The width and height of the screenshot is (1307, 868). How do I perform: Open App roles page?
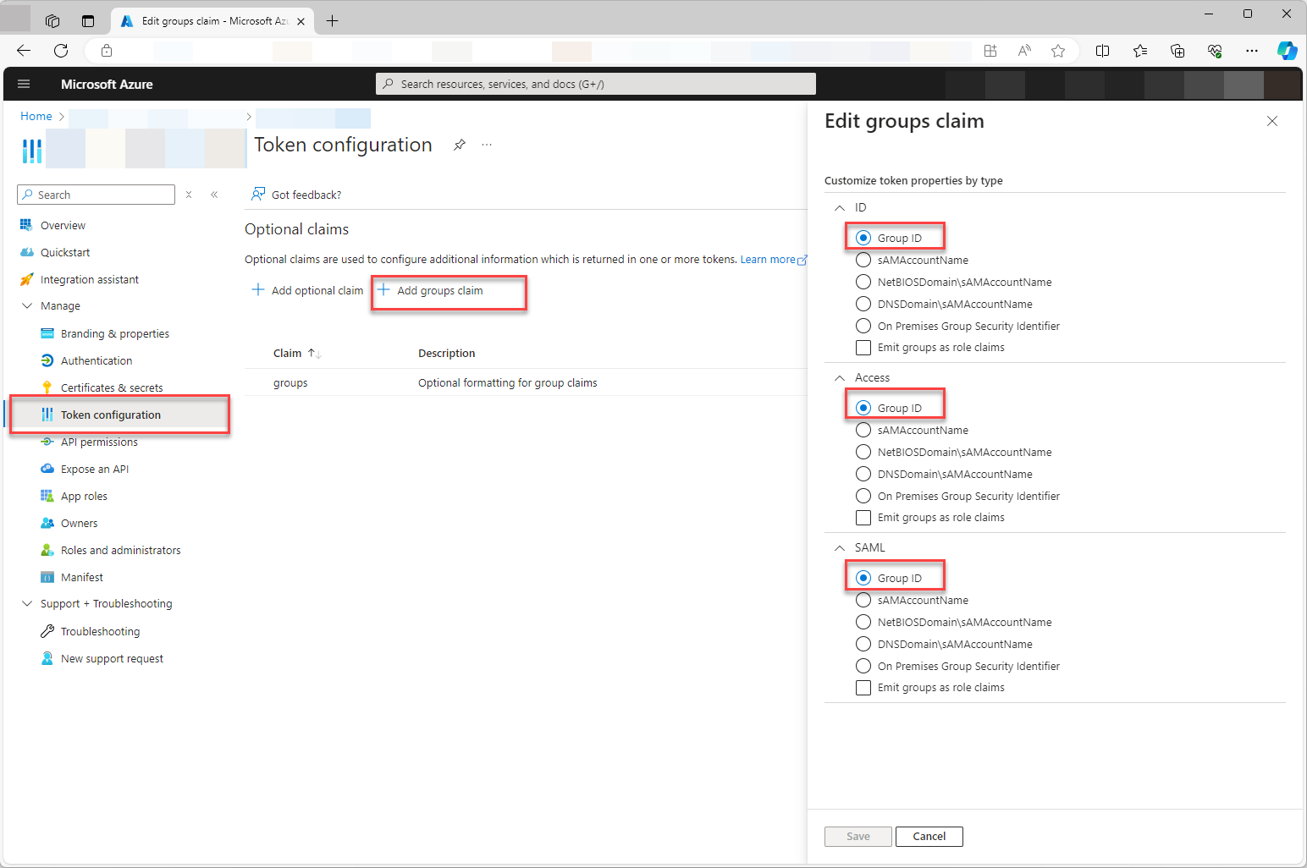[84, 496]
